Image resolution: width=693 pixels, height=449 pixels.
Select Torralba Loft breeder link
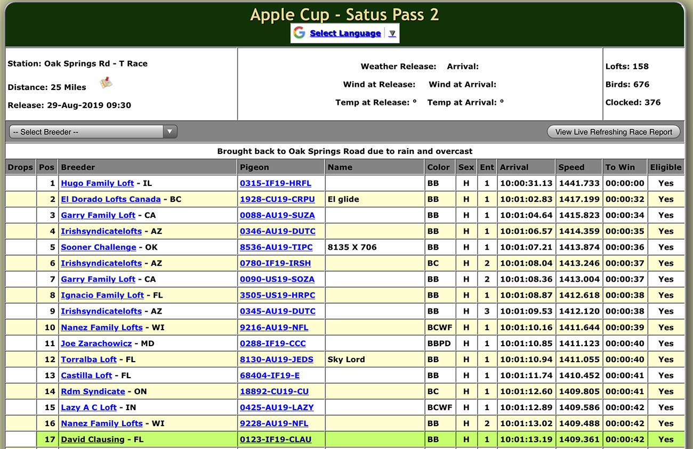[88, 360]
